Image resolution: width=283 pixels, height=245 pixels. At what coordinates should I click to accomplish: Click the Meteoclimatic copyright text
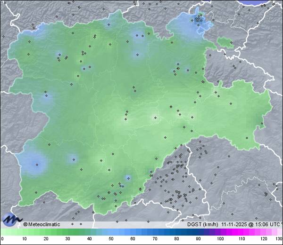42,224
